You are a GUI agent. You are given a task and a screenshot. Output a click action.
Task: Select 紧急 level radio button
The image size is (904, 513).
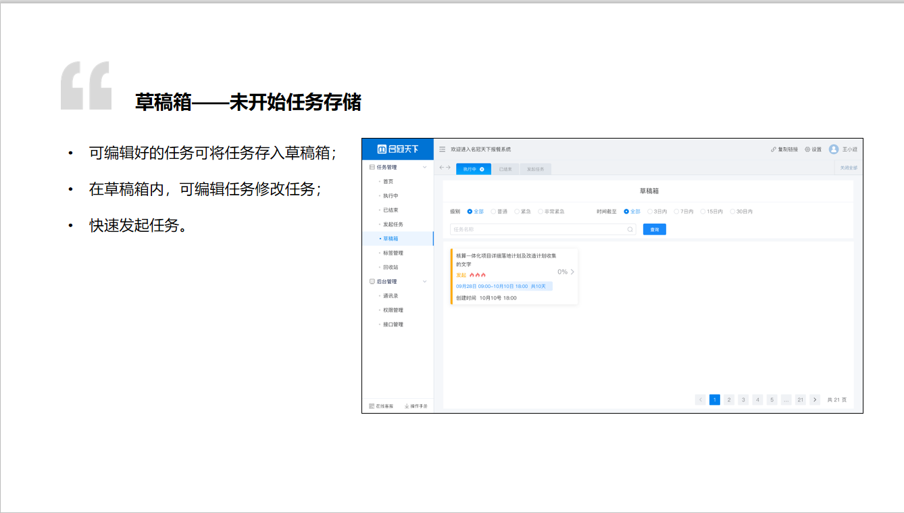pos(517,212)
